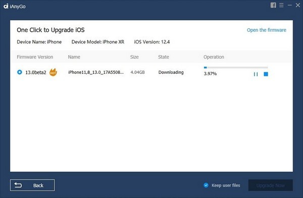This screenshot has height=198, width=303.
Task: Open the hamburger menu icon
Action: tap(281, 5)
